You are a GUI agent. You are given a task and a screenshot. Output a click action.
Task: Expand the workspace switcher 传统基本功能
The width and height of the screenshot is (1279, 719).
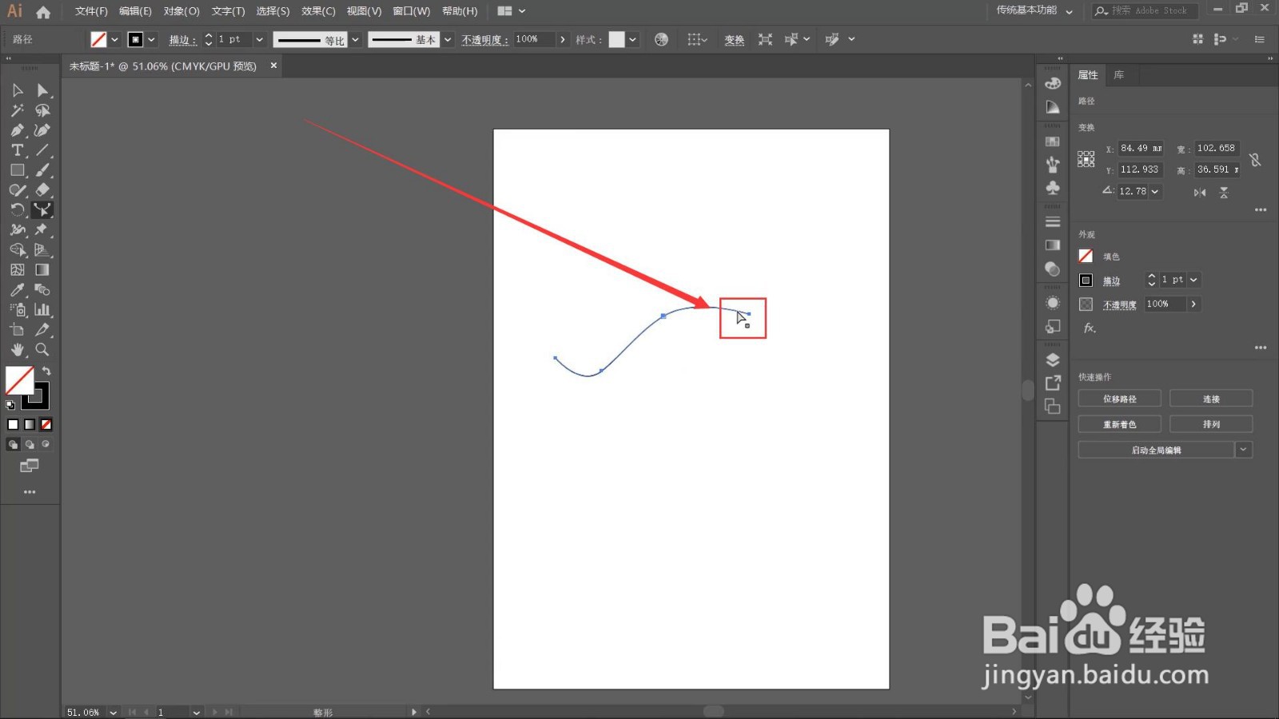[x=1034, y=10]
